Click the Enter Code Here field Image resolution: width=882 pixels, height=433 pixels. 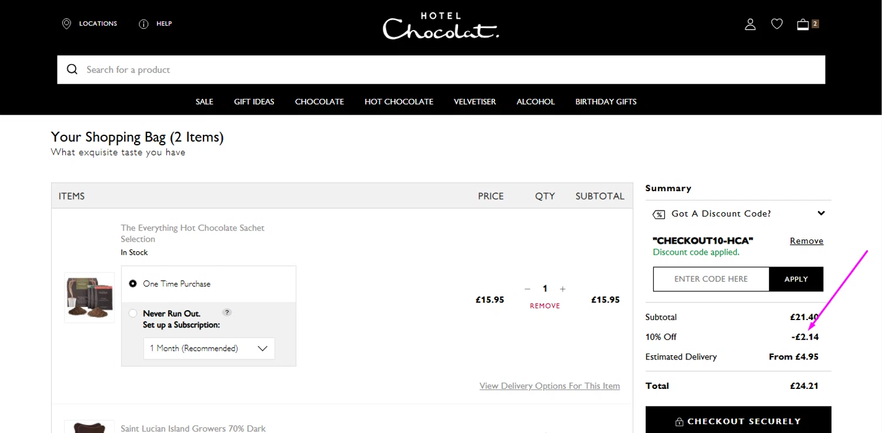coord(711,279)
